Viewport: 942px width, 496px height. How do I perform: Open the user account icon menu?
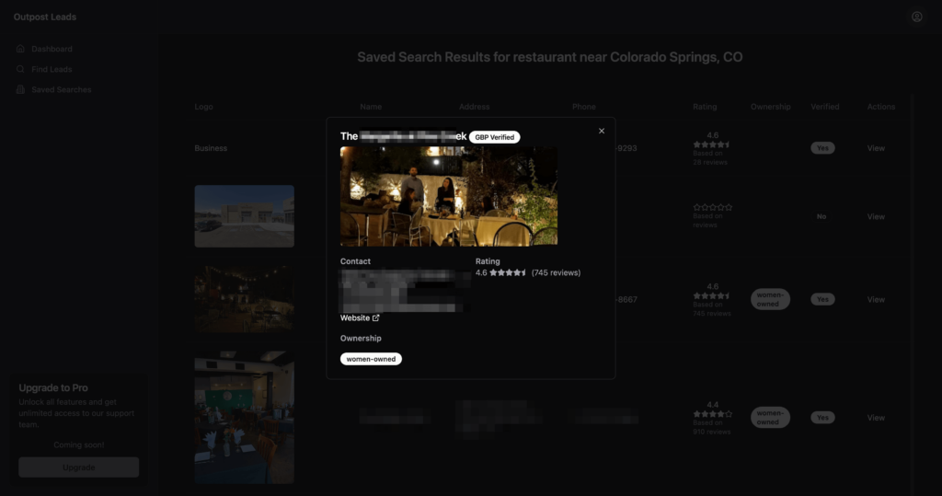(x=916, y=17)
